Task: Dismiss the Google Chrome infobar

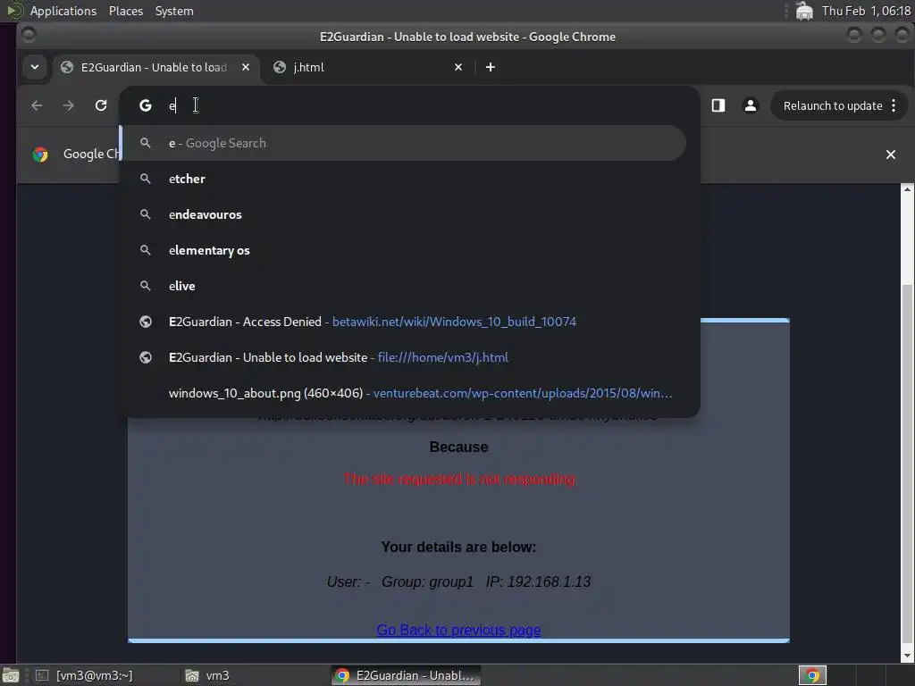Action: pos(891,155)
